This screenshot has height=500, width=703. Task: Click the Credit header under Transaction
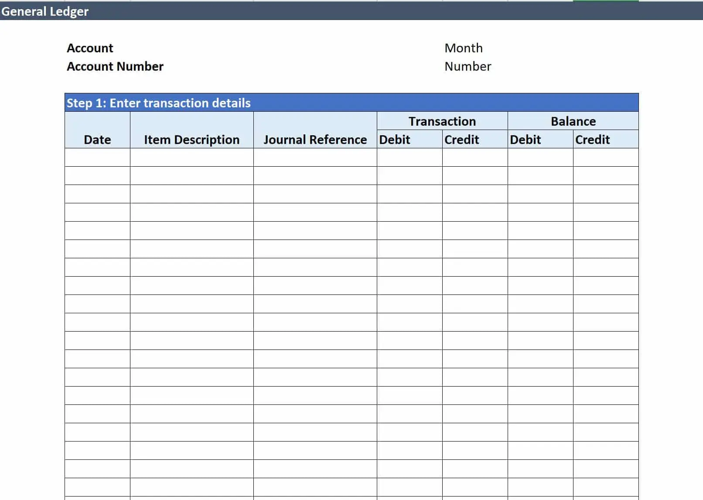[461, 140]
